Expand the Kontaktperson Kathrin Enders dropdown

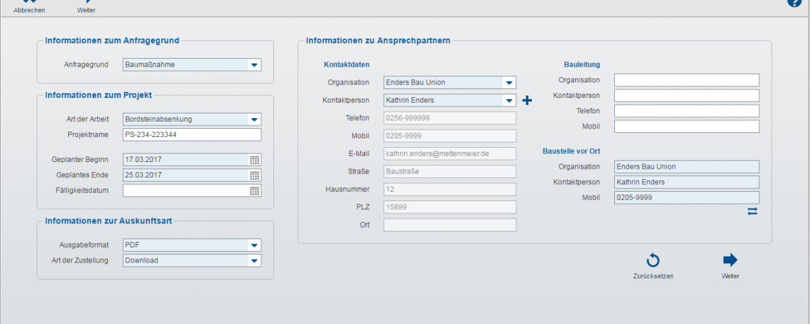pos(509,101)
